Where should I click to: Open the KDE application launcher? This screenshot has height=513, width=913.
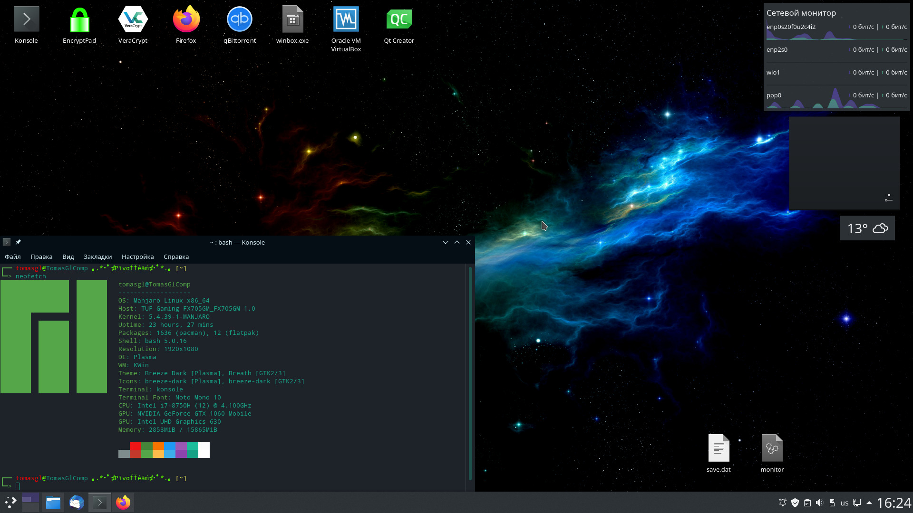[x=10, y=503]
